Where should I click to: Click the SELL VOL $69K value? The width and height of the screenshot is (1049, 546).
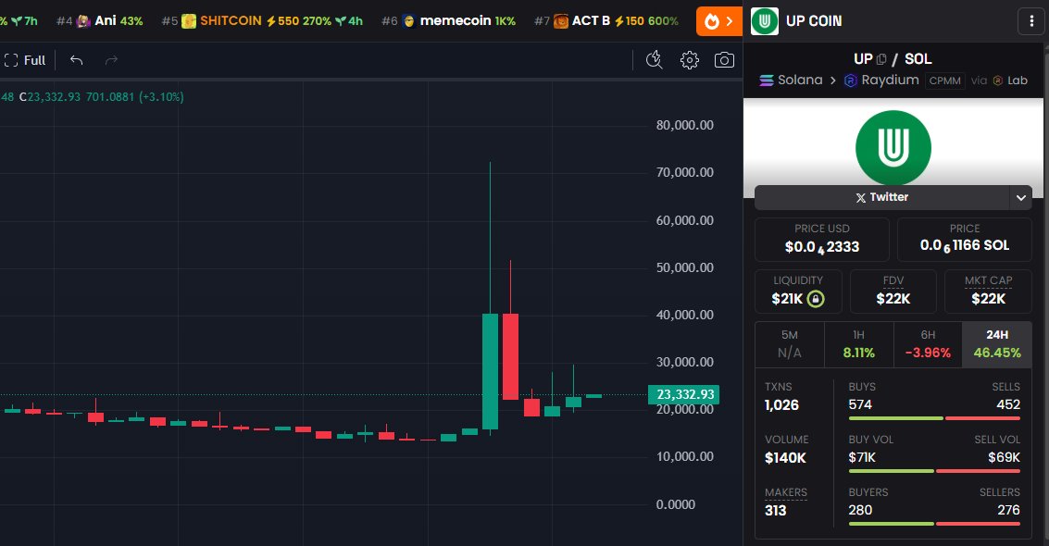tap(1005, 457)
